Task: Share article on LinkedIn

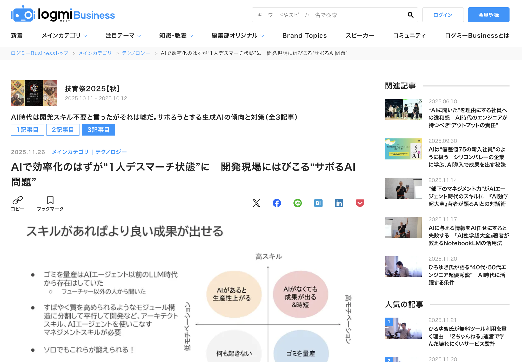Action: pos(339,203)
